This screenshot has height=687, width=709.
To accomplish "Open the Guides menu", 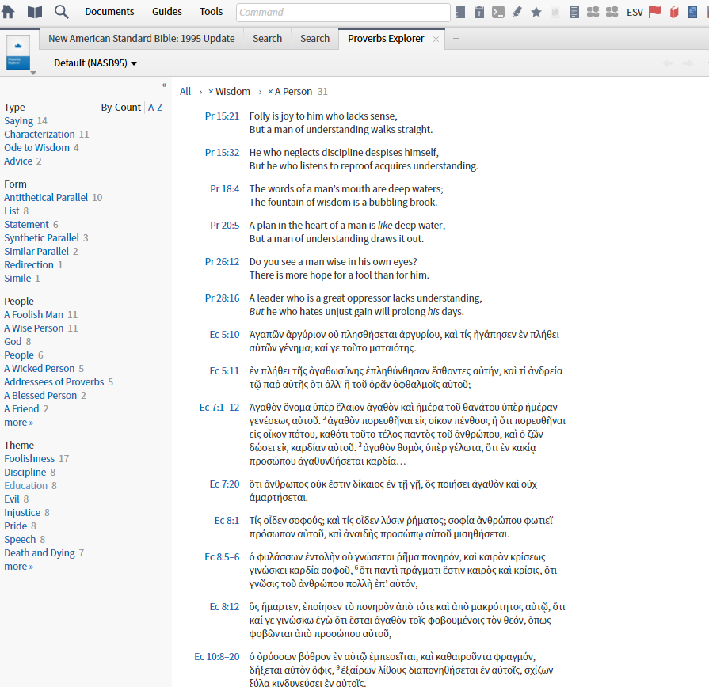I will coord(167,12).
